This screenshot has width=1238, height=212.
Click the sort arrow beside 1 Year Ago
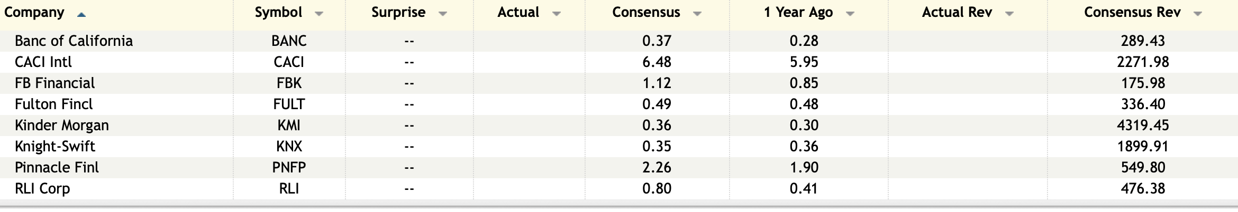(850, 14)
